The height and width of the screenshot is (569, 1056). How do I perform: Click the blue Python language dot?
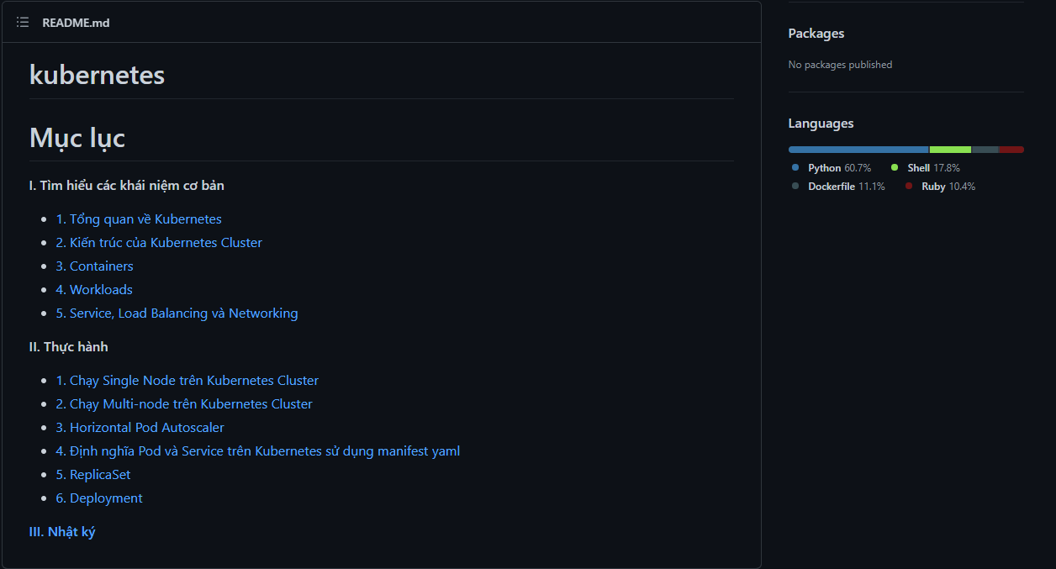click(795, 168)
